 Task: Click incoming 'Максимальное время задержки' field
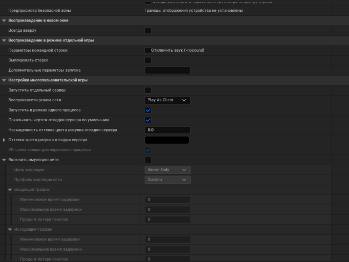point(168,209)
